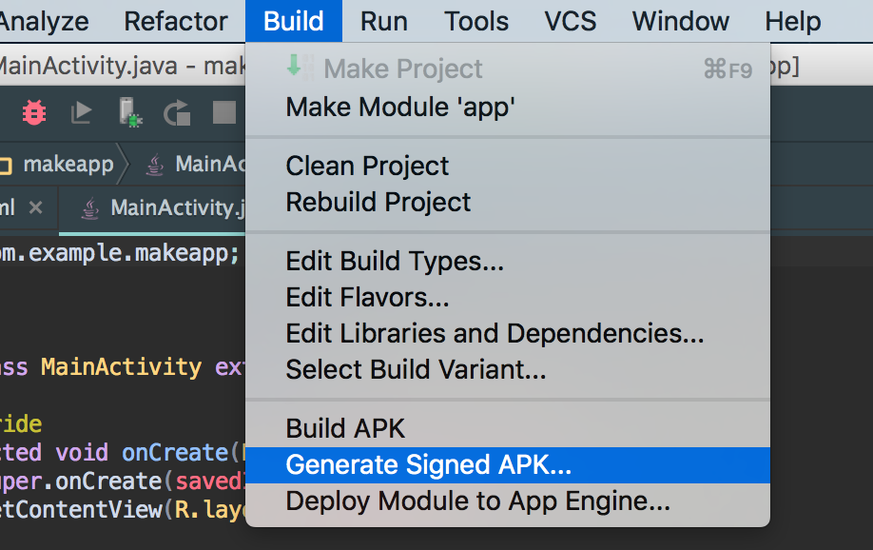Select Make Module 'app' entry
The width and height of the screenshot is (873, 550).
pos(400,107)
